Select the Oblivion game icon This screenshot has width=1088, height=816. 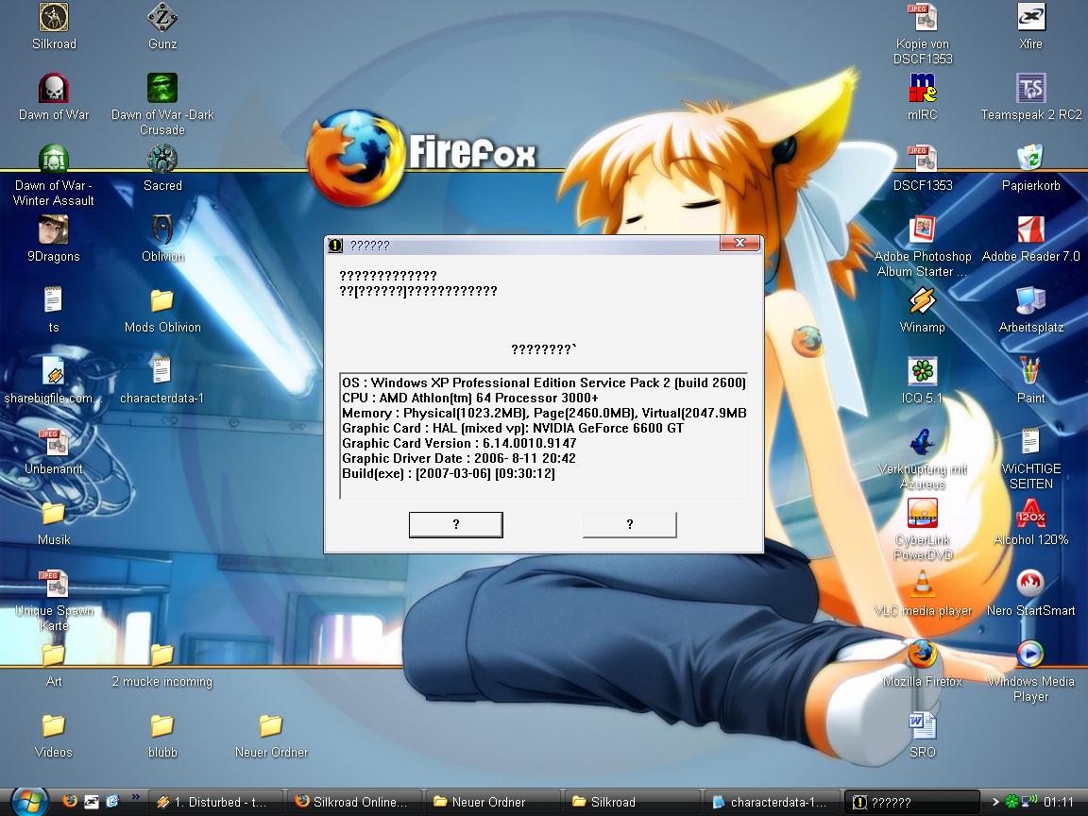[162, 230]
